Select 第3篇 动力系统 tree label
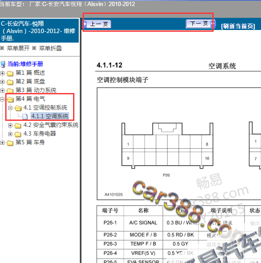Screen dimensions: 261x263 pos(36,90)
